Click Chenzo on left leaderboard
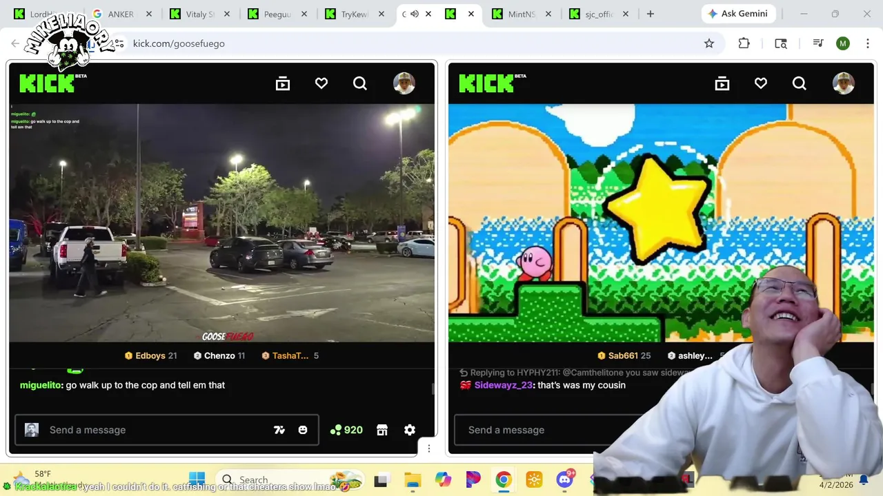 (219, 355)
